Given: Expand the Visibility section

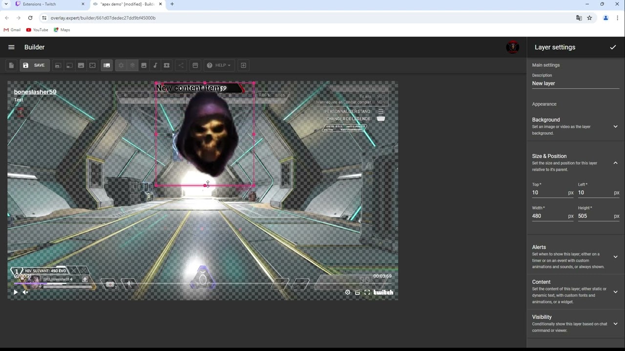Looking at the screenshot, I should point(576,324).
